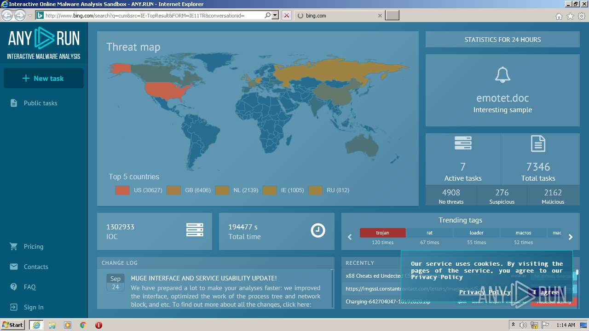This screenshot has width=589, height=331.
Task: Switch to the bing.com tab
Action: point(339,16)
